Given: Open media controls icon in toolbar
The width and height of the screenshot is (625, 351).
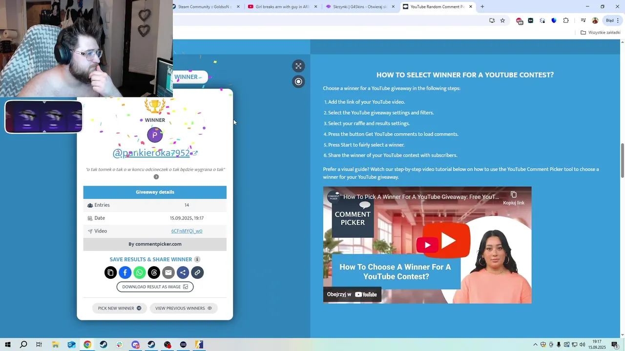Looking at the screenshot, I should tap(583, 20).
